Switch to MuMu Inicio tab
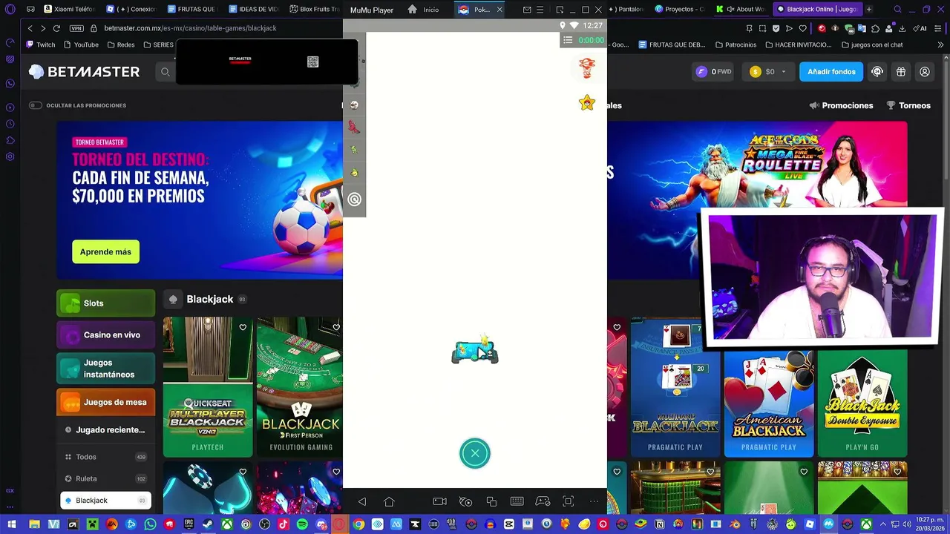The width and height of the screenshot is (950, 534). 425,10
